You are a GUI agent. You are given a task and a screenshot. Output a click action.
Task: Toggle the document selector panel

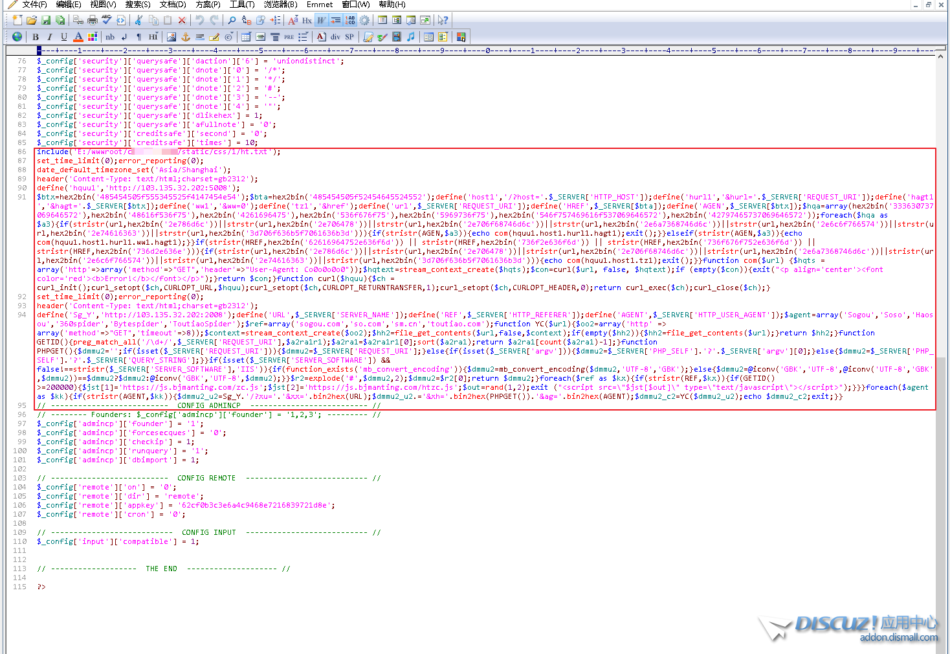(397, 20)
